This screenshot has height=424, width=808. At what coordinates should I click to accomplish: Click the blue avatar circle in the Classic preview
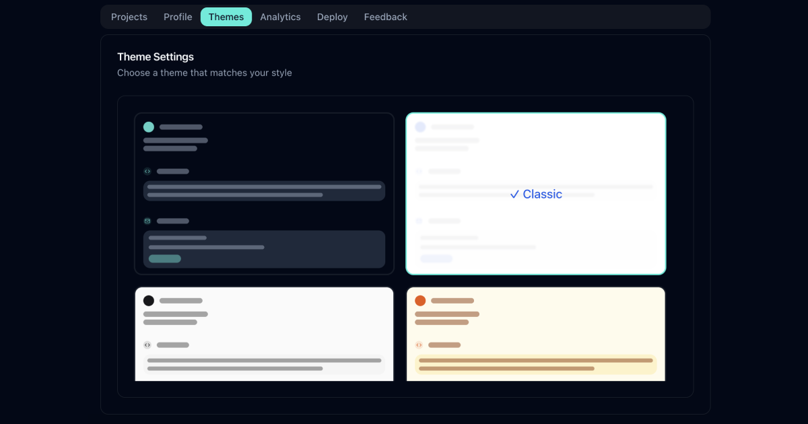[420, 127]
